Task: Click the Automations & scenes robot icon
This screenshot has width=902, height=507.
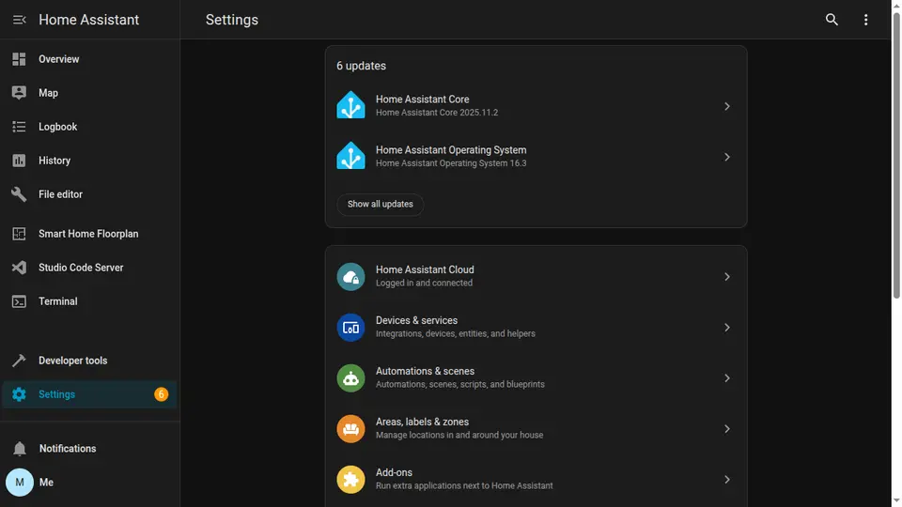Action: pyautogui.click(x=350, y=377)
